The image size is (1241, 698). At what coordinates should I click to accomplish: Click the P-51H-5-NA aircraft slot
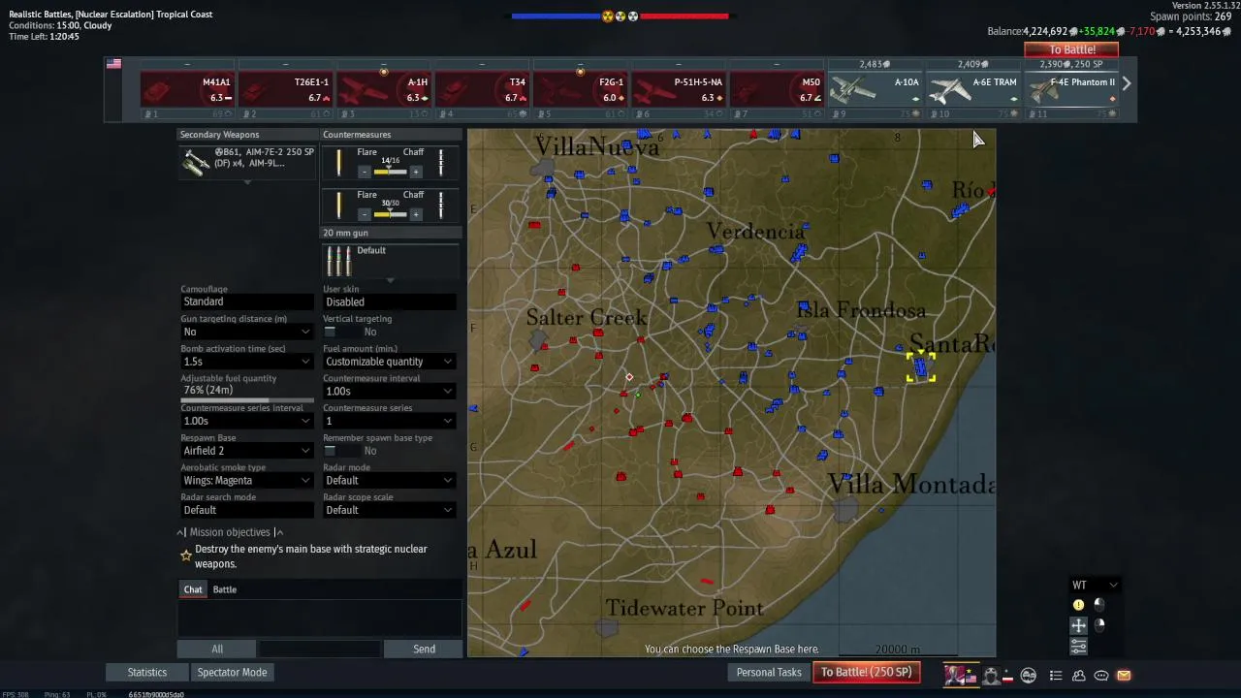click(x=679, y=89)
